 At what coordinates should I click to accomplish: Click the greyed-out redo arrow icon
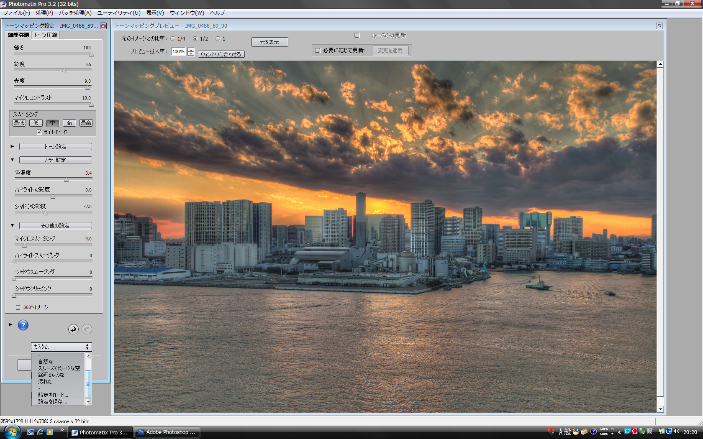click(87, 329)
